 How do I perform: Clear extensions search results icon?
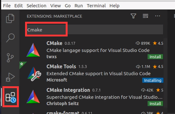point(145,16)
